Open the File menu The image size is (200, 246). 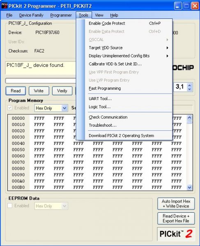point(9,15)
